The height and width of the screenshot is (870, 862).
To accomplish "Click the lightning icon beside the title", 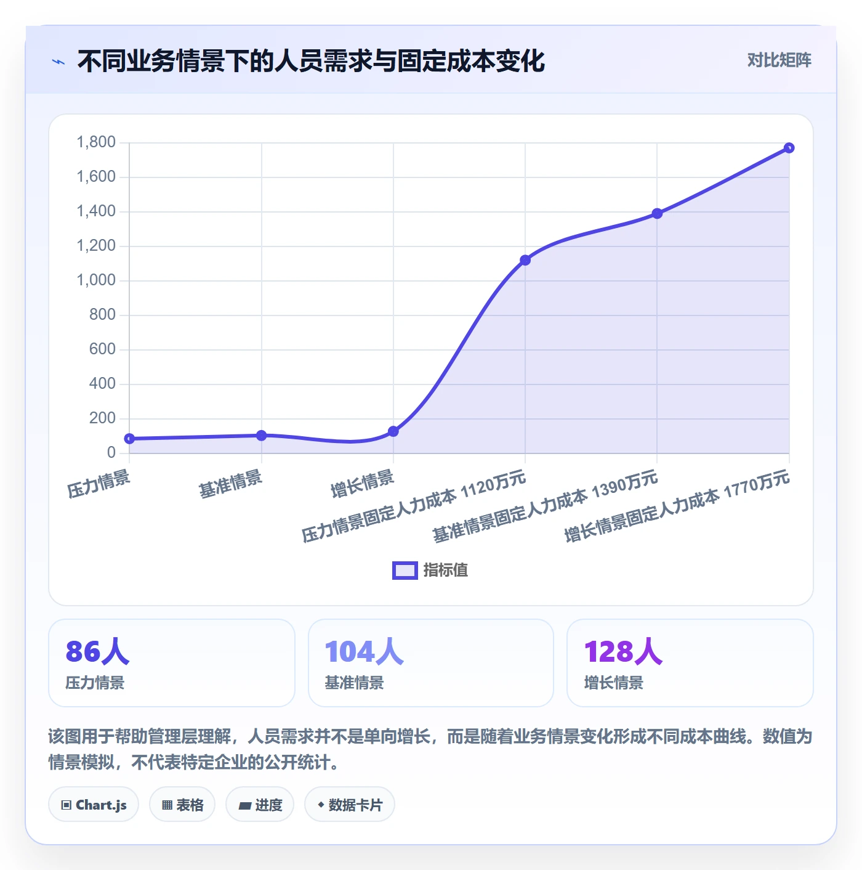I will (x=58, y=62).
